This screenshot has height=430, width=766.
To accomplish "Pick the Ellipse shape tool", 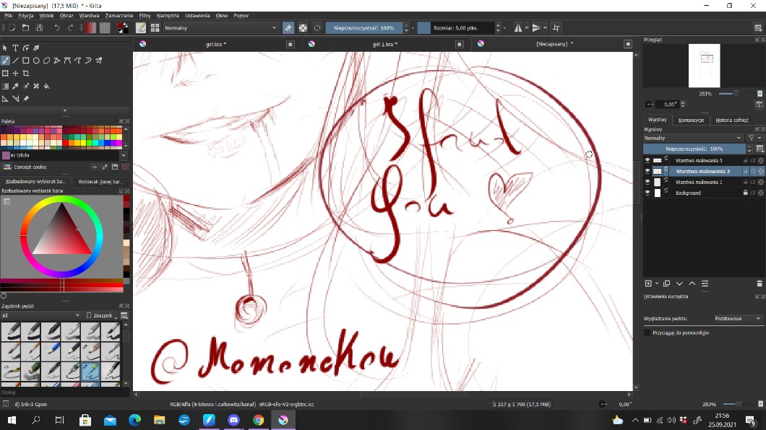I will tap(36, 61).
